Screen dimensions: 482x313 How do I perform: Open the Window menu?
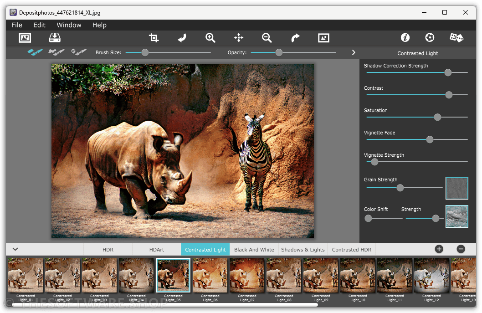[x=69, y=25]
